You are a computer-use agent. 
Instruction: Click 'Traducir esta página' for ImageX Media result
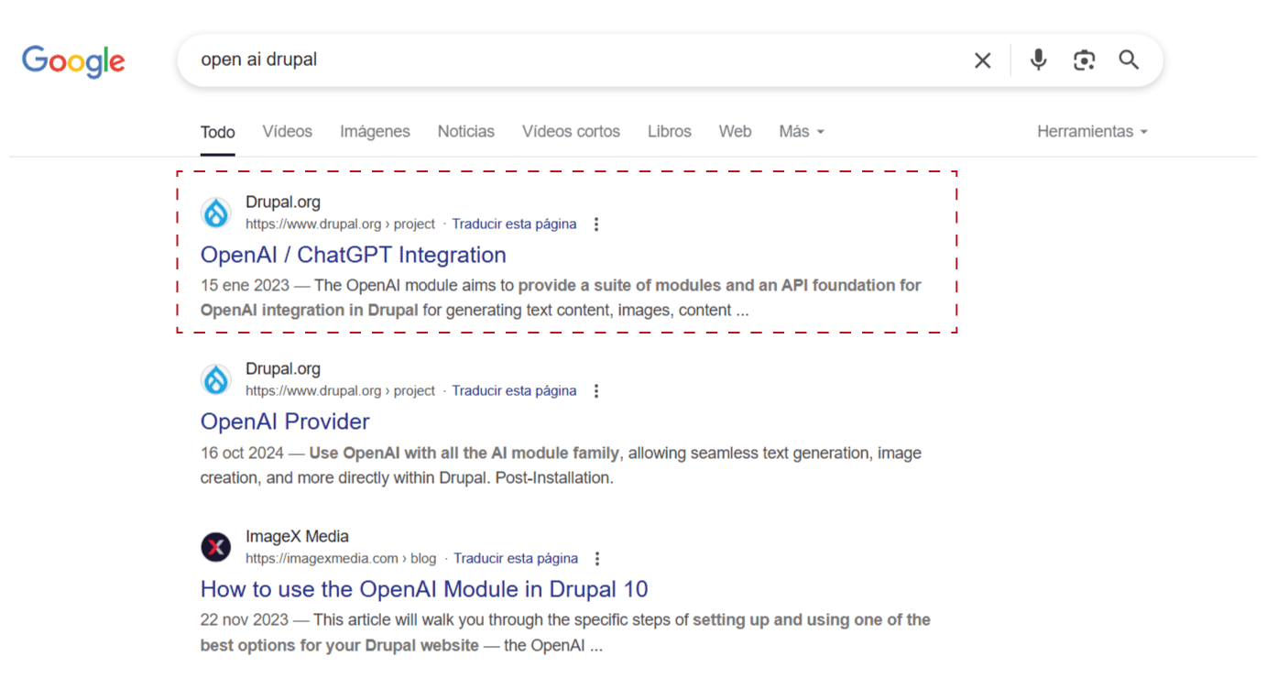(516, 559)
